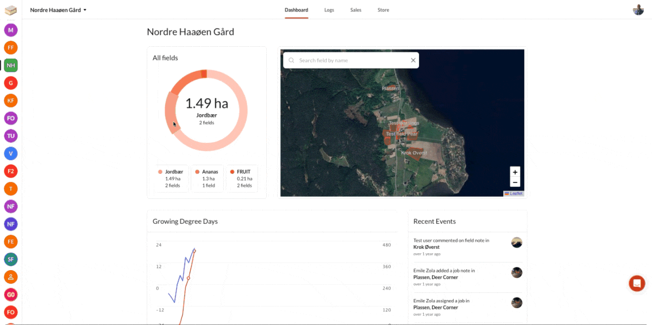Select the Test field Pear map label

pos(402,134)
